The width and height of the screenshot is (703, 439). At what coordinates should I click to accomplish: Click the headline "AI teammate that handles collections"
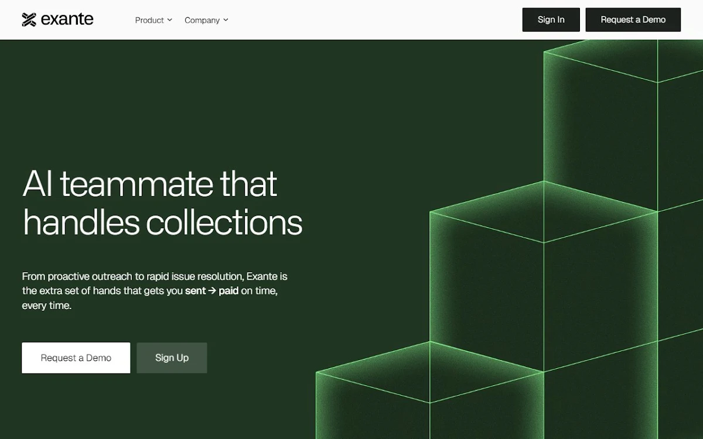point(162,203)
